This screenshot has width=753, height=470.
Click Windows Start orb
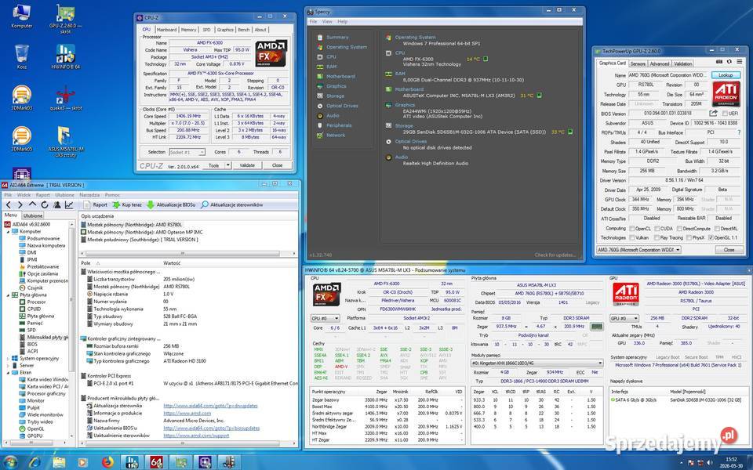pos(9,462)
